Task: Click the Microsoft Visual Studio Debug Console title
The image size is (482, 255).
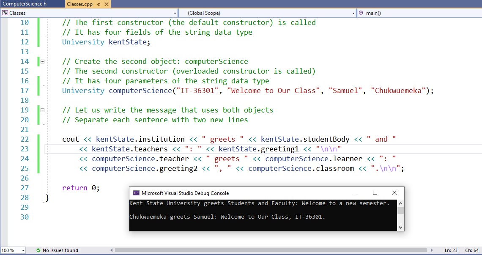Action: point(185,193)
